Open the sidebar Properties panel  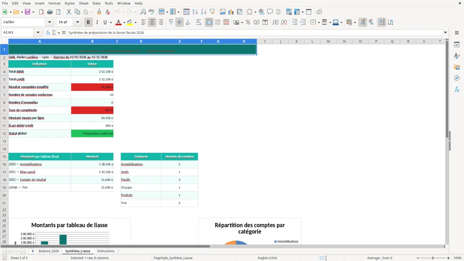point(457,45)
